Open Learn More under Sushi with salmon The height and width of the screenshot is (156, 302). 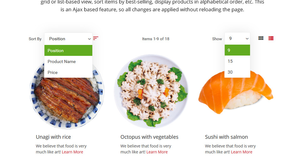(x=241, y=152)
